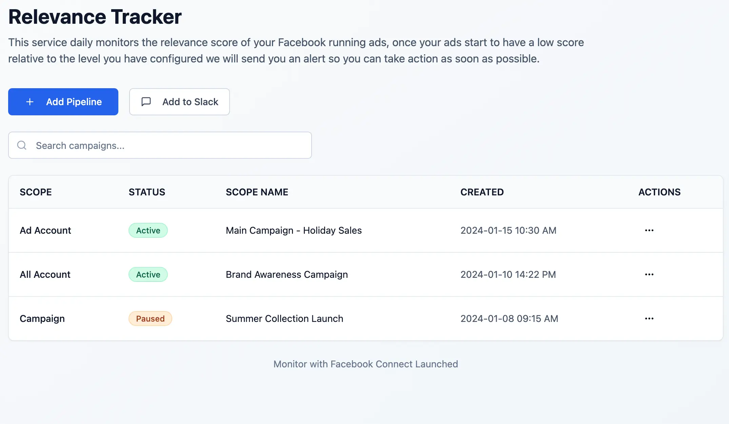Viewport: 729px width, 424px height.
Task: Sort by the STATUS column header
Action: (147, 192)
